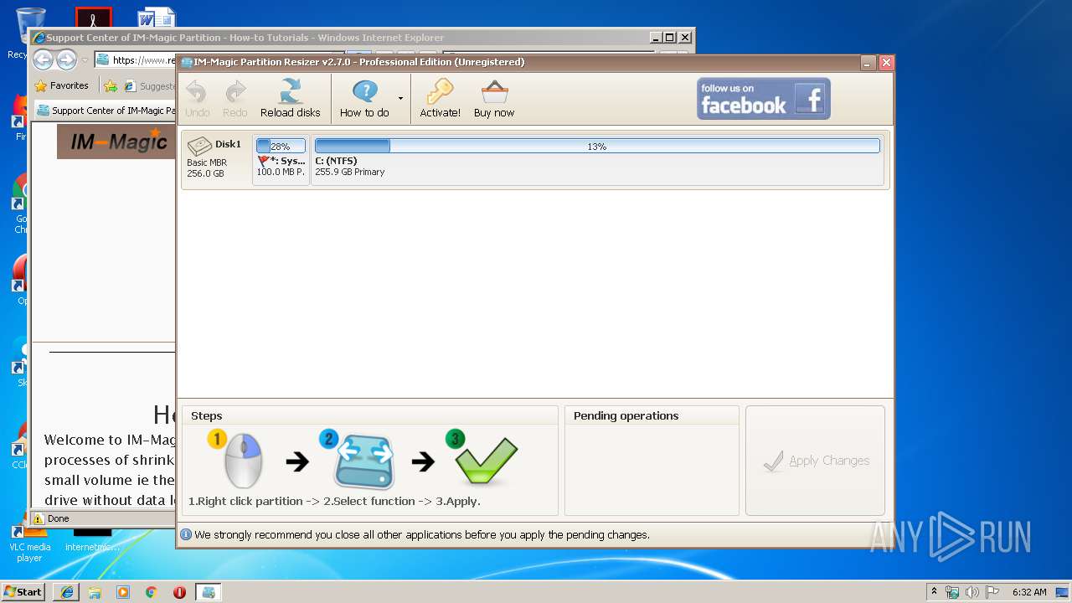Screen dimensions: 1072x603
Task: Open Windows Explorer from the taskbar
Action: click(x=95, y=592)
